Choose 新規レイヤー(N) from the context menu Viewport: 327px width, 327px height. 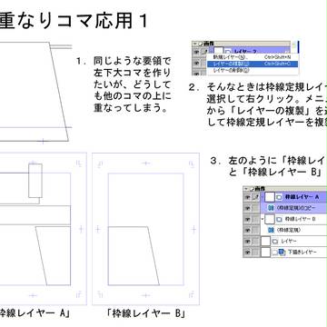[x=253, y=57]
